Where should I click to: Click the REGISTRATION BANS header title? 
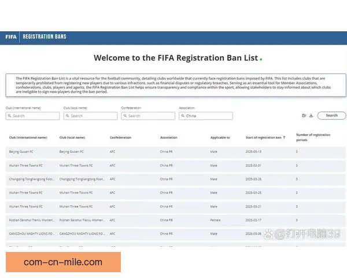(x=45, y=36)
